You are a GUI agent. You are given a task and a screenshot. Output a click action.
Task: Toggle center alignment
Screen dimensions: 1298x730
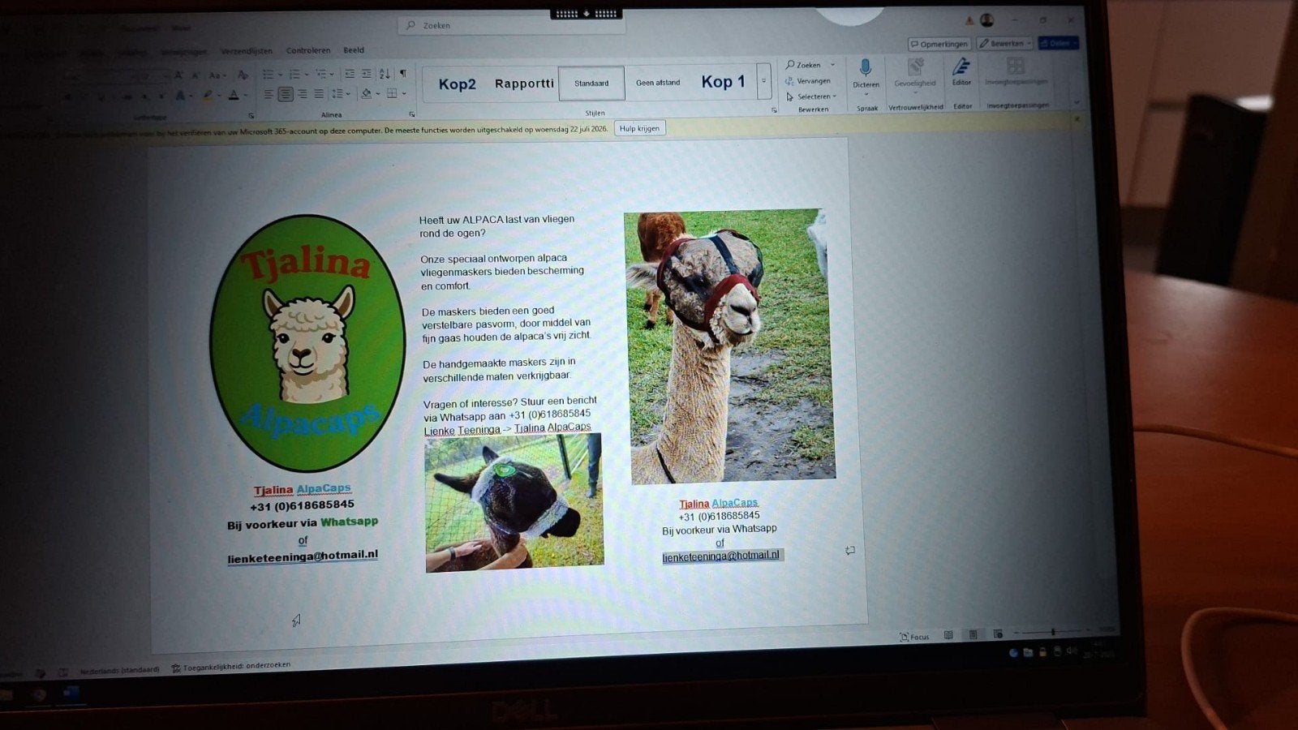(286, 95)
